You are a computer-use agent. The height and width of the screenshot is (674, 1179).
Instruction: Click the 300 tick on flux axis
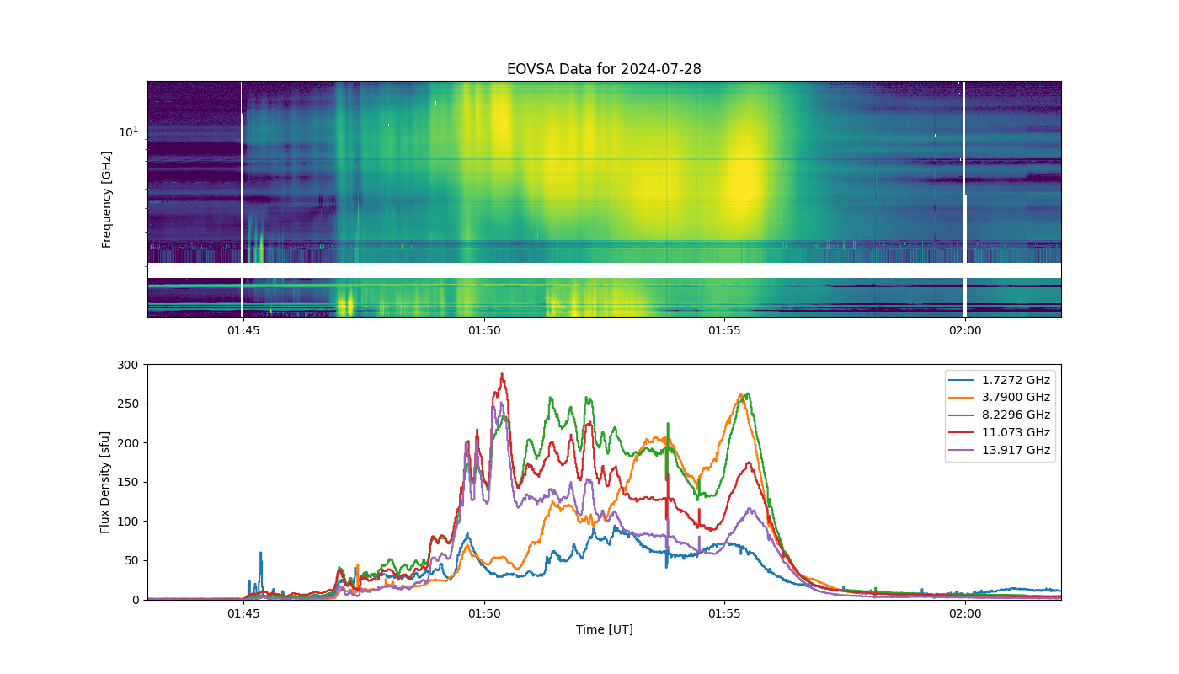130,365
